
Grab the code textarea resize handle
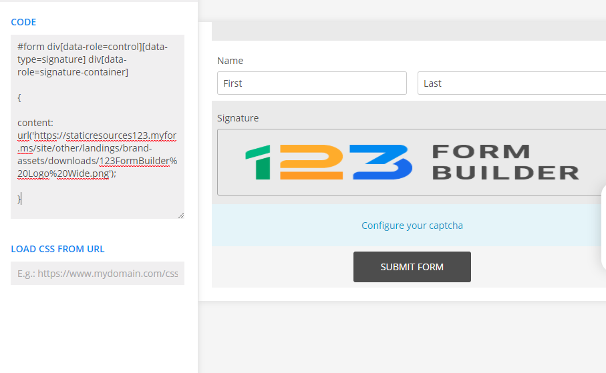click(x=181, y=216)
